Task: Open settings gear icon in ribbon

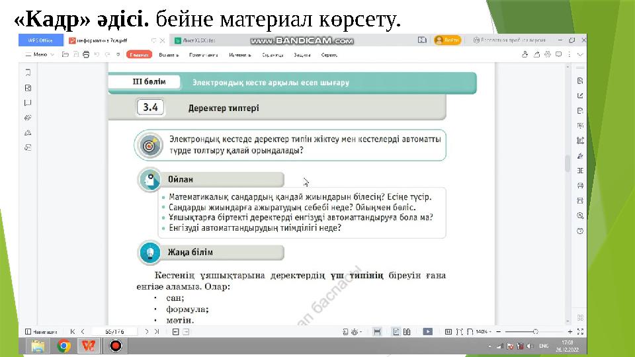Action: coord(548,54)
